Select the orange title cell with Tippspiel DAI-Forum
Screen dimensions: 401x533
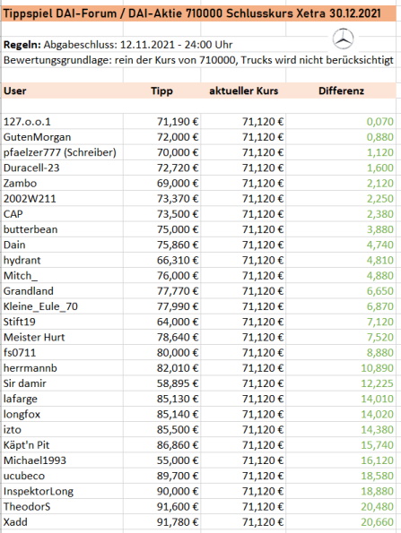click(x=199, y=13)
